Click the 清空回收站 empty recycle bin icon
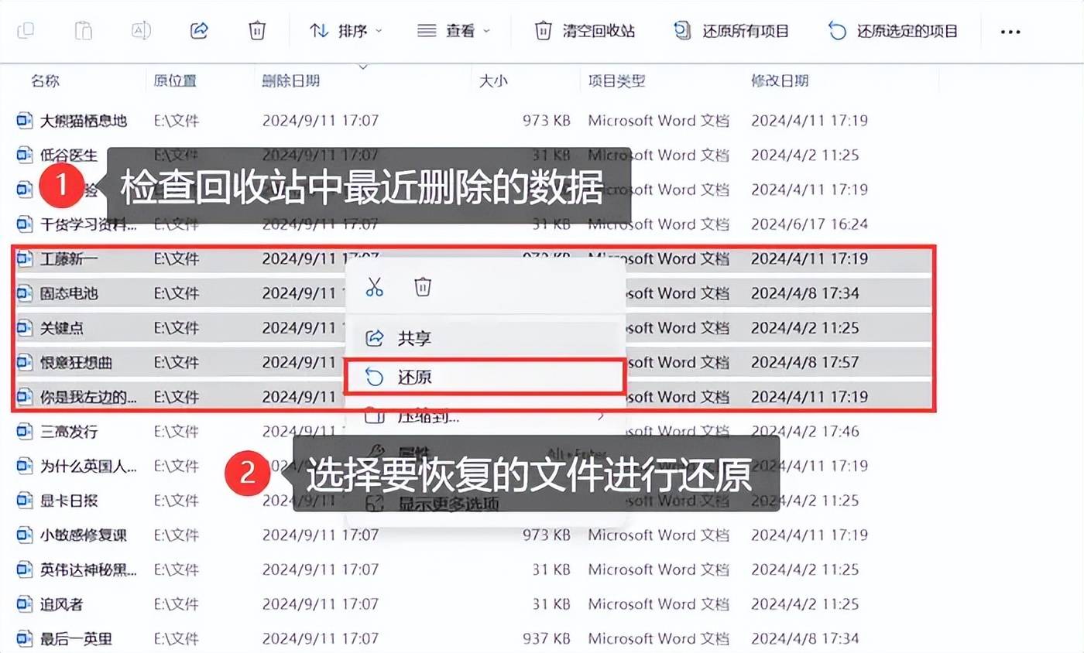Image resolution: width=1084 pixels, height=653 pixels. (542, 30)
